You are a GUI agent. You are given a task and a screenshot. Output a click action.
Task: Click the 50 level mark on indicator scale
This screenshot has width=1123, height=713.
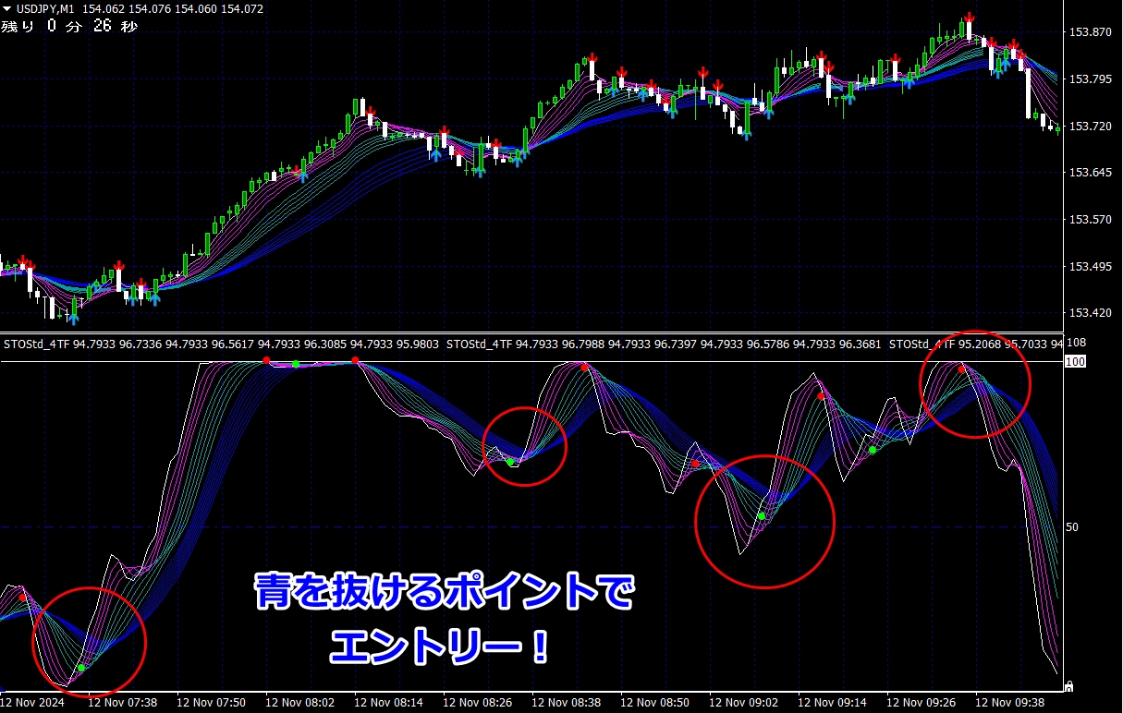[x=1072, y=527]
